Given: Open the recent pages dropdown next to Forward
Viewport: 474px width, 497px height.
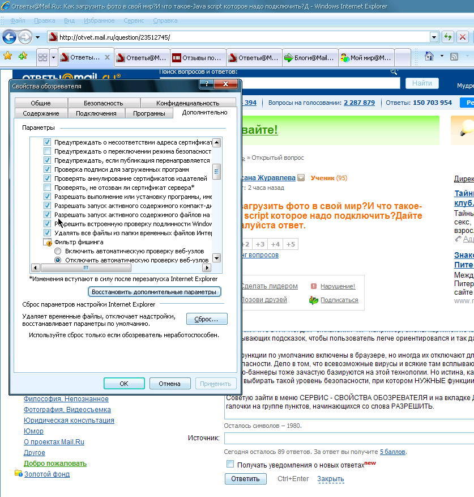Looking at the screenshot, I should click(x=38, y=37).
